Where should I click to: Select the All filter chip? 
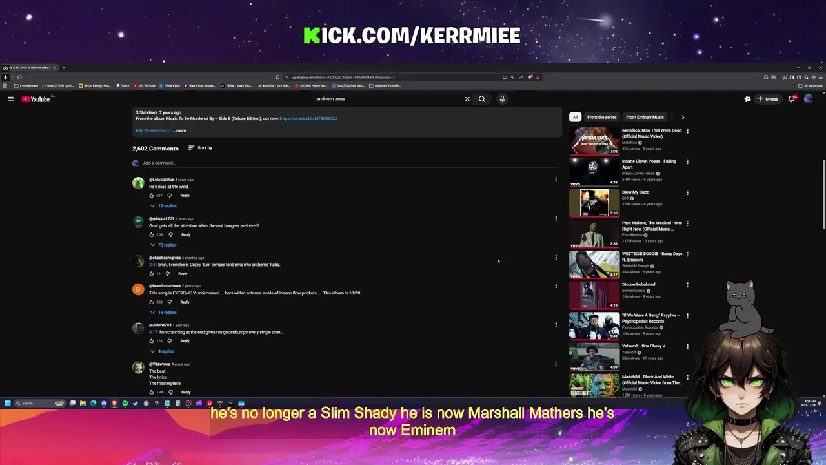pos(575,118)
